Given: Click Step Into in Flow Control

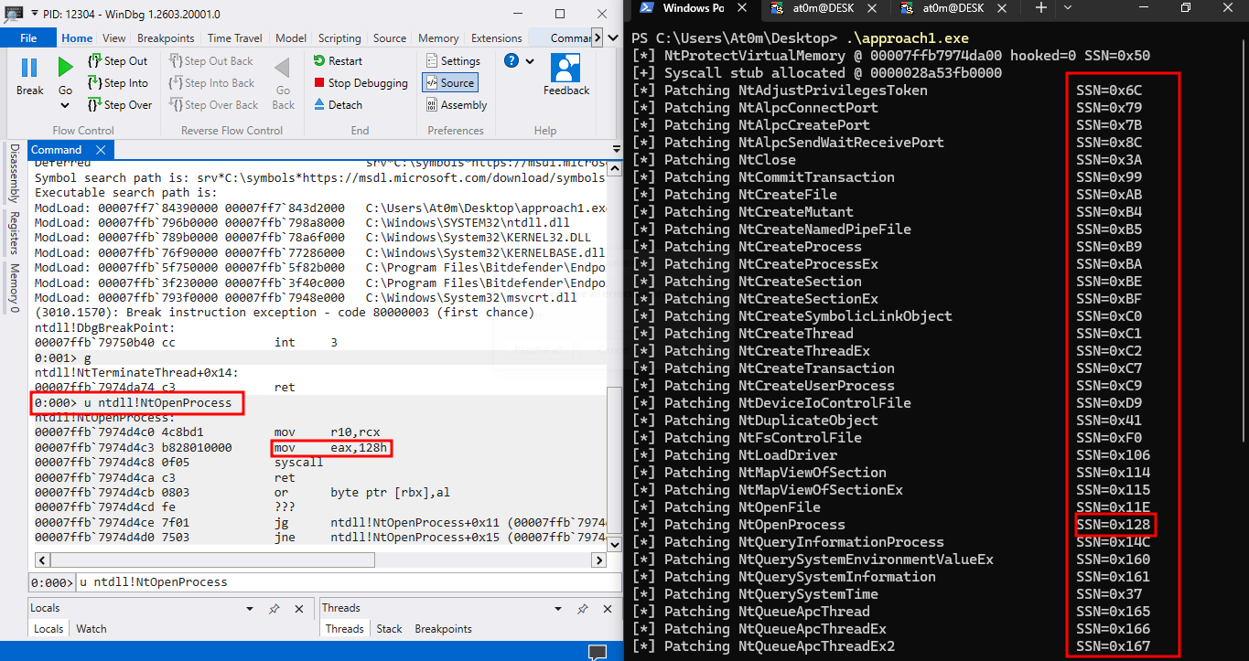Looking at the screenshot, I should tap(118, 82).
